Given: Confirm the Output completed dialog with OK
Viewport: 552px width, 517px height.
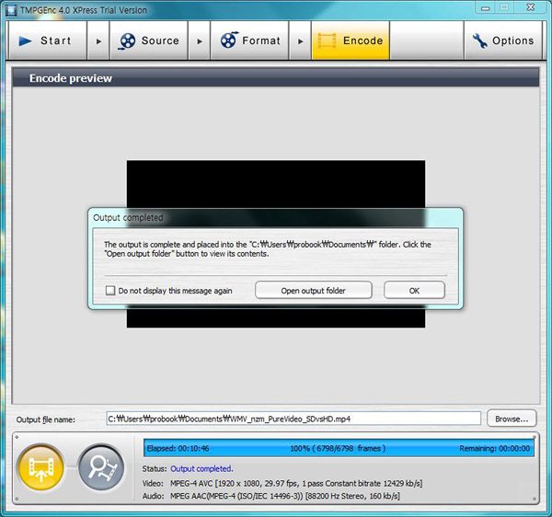Looking at the screenshot, I should (x=414, y=291).
